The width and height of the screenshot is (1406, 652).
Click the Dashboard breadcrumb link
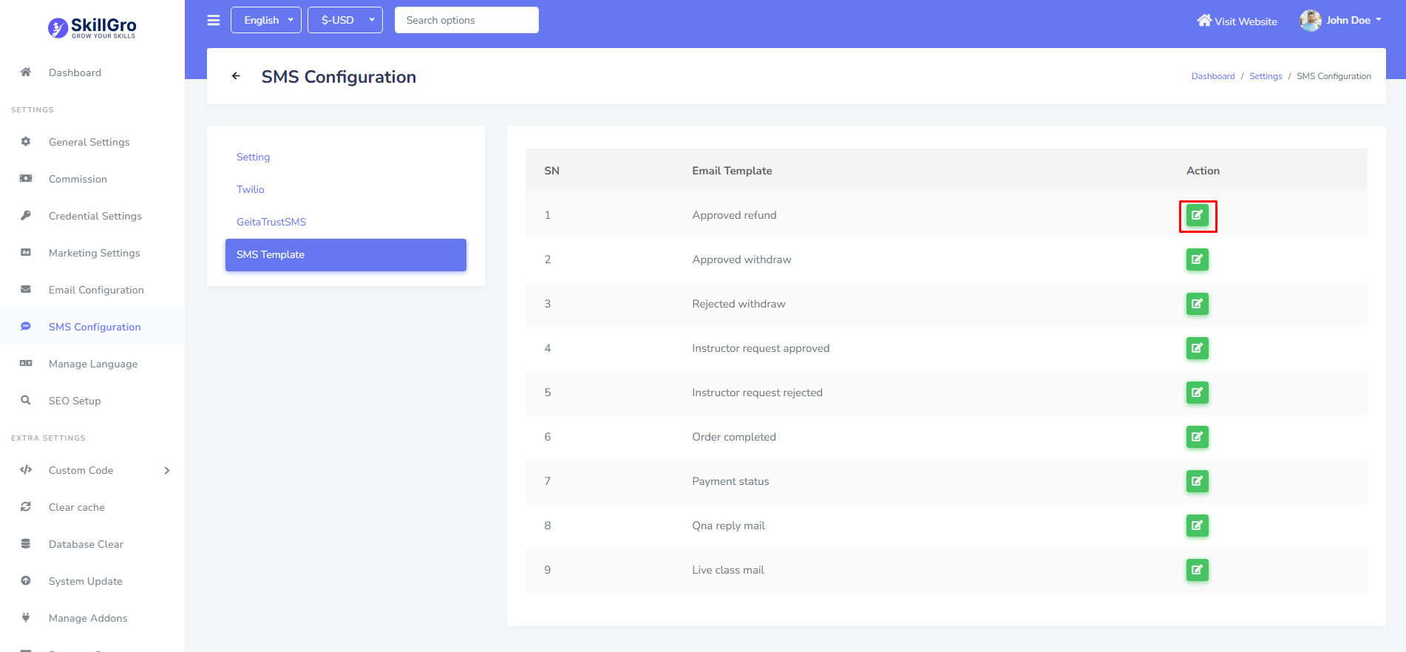pos(1213,76)
